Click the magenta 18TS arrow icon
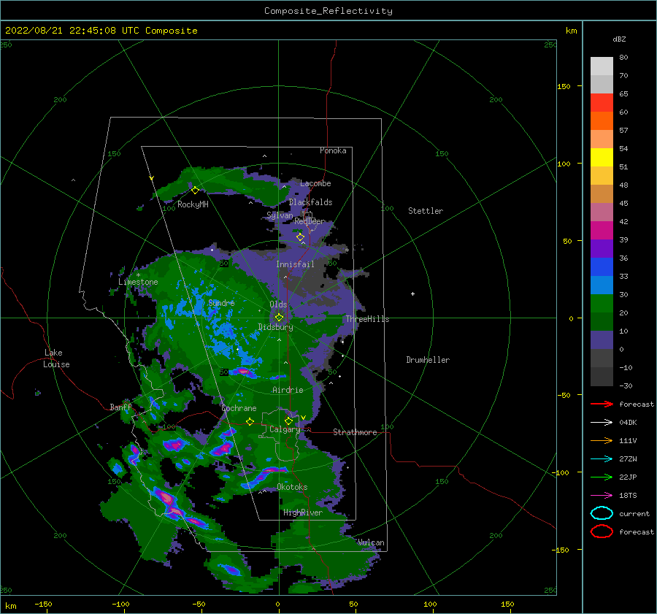The width and height of the screenshot is (657, 614). pyautogui.click(x=602, y=496)
